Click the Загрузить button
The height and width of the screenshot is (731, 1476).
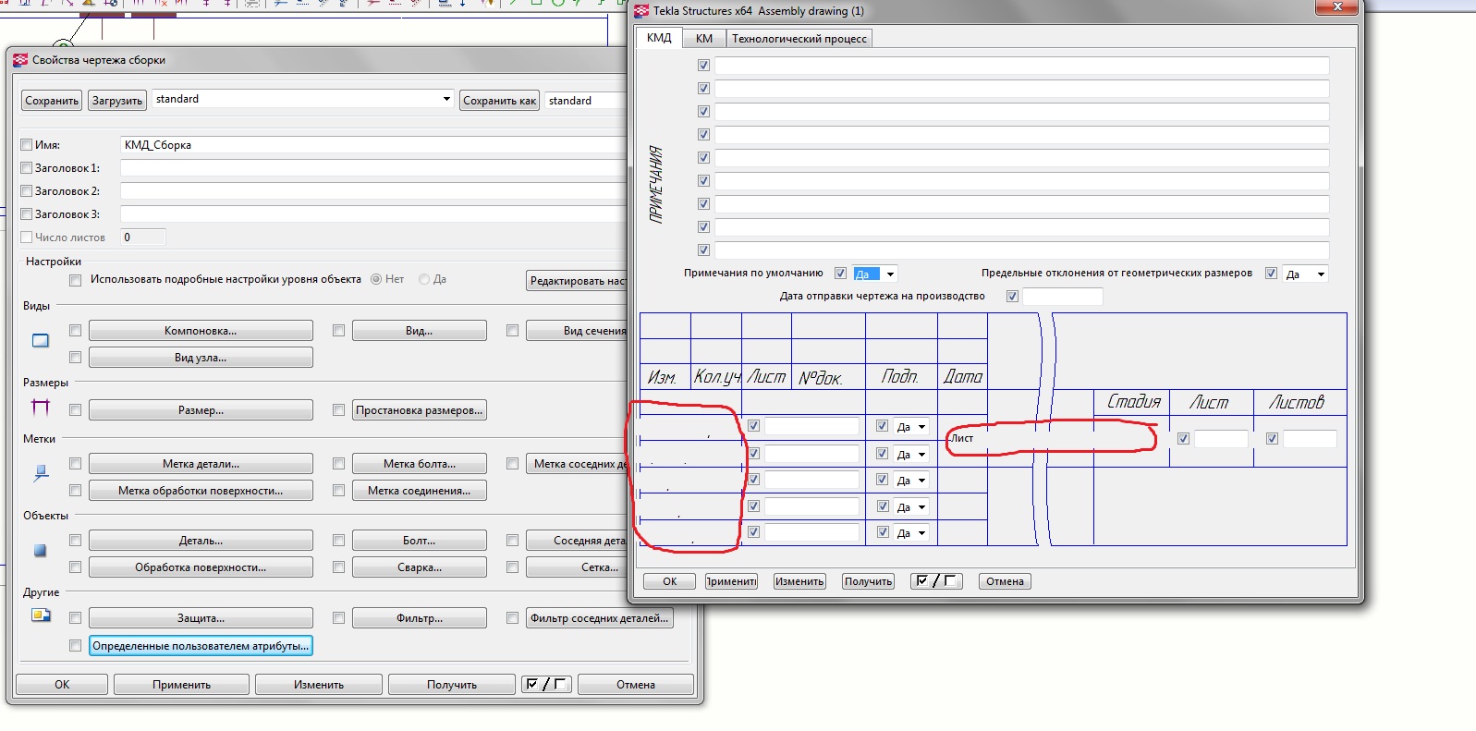pyautogui.click(x=117, y=101)
